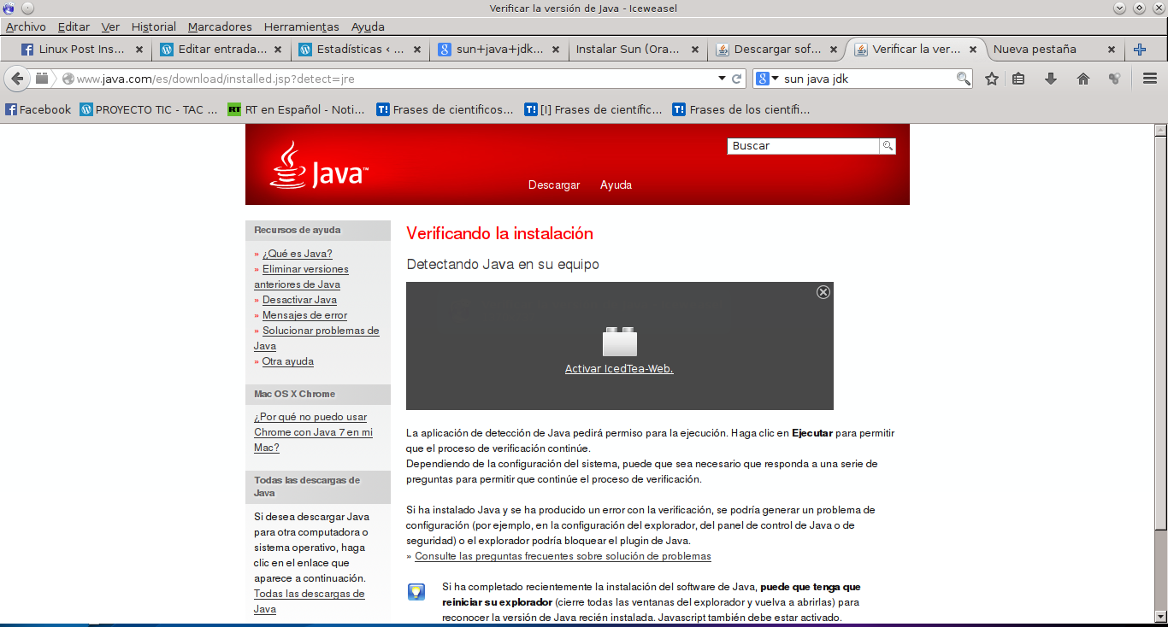
Task: Open the search engine selector dropdown
Action: click(767, 79)
